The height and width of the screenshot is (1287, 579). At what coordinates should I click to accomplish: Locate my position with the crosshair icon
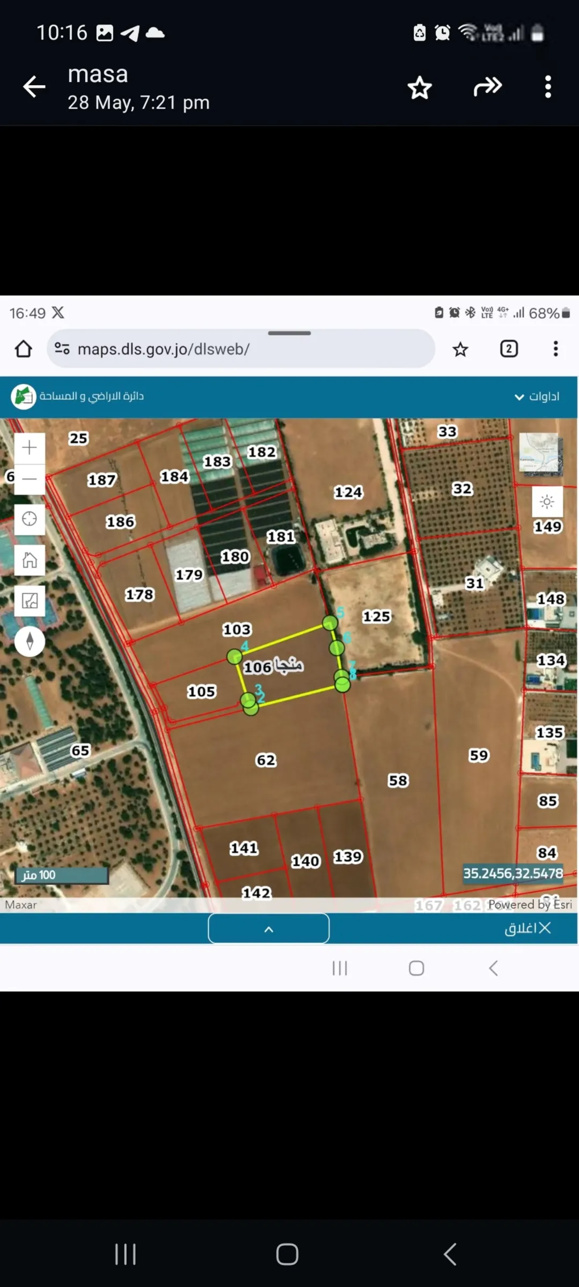click(x=29, y=519)
